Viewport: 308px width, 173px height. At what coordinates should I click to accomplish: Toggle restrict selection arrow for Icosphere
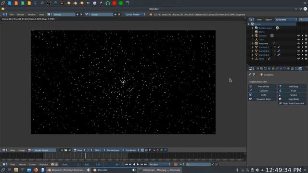tap(302, 43)
